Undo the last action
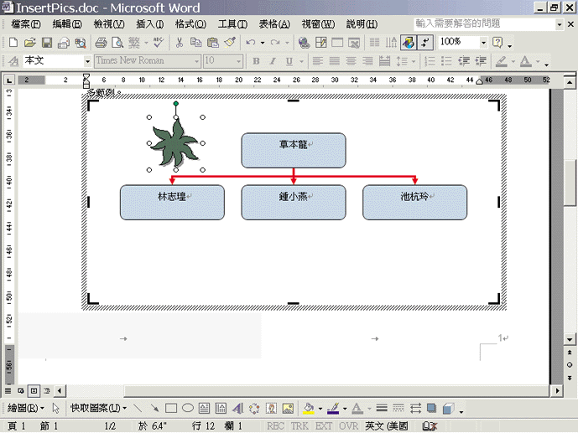This screenshot has height=433, width=578. 251,43
